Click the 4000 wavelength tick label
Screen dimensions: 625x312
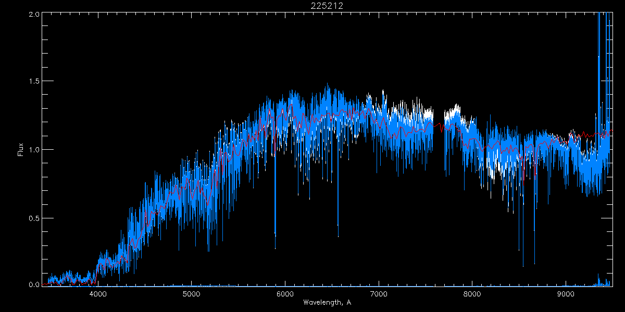point(98,293)
